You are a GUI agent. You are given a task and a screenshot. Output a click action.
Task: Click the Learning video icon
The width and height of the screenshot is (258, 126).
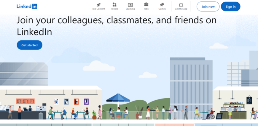coord(130,5)
